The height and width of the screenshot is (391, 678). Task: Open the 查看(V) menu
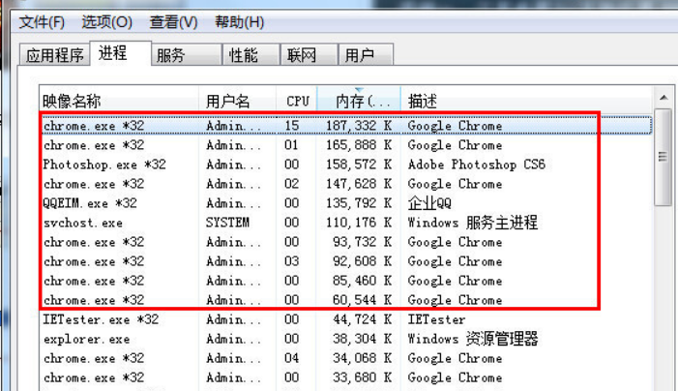coord(173,21)
